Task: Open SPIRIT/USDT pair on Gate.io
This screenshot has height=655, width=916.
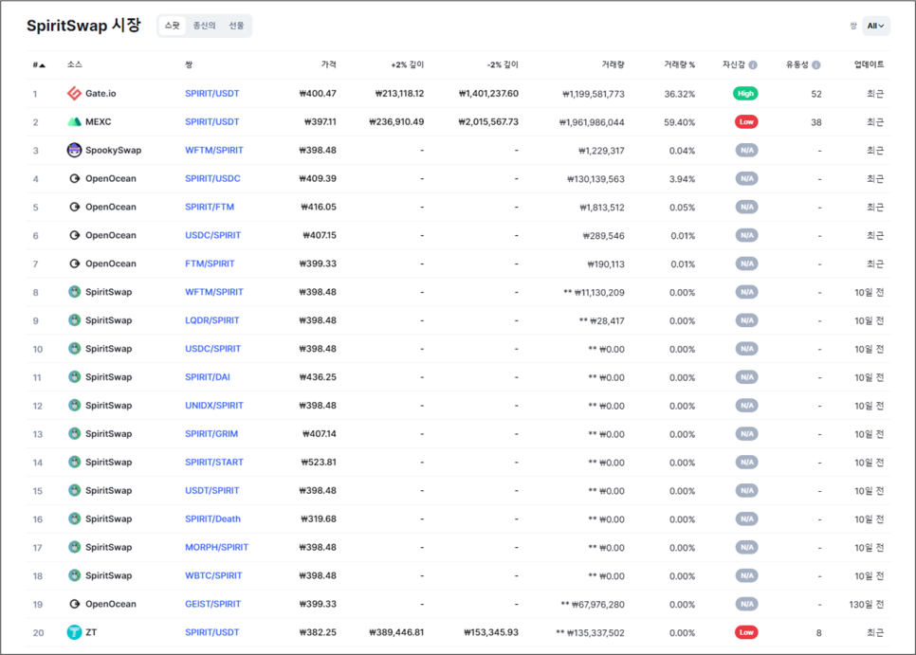Action: (x=212, y=94)
